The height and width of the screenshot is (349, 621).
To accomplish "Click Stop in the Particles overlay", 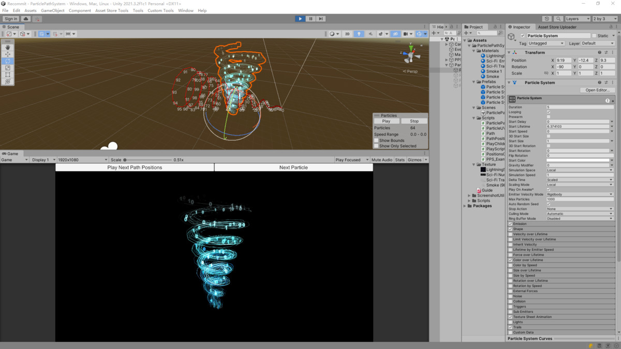I will pos(414,121).
